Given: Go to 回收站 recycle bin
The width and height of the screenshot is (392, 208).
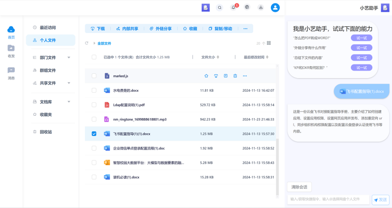Looking at the screenshot, I should pyautogui.click(x=46, y=132).
